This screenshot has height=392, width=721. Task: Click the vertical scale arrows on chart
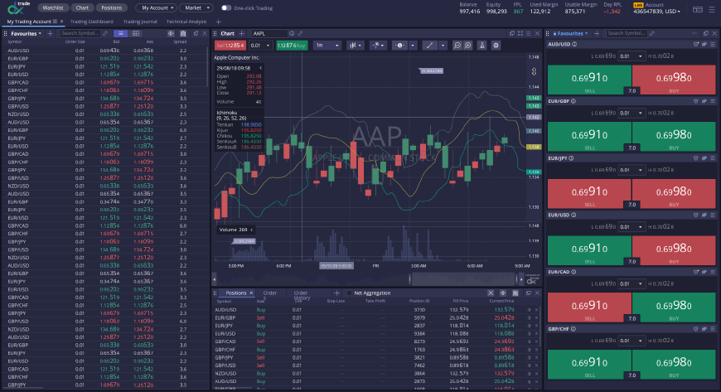coord(534,72)
